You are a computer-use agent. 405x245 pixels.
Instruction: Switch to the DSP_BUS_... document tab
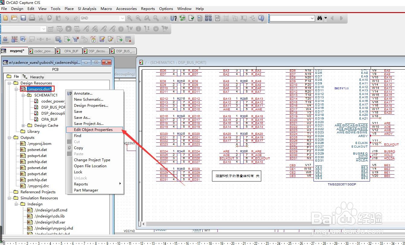[124, 51]
